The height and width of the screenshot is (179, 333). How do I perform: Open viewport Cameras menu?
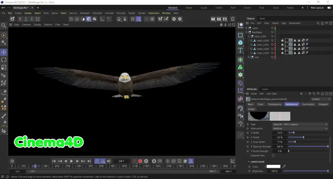click(x=26, y=24)
